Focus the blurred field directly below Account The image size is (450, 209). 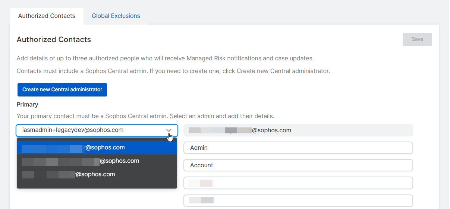pos(298,183)
